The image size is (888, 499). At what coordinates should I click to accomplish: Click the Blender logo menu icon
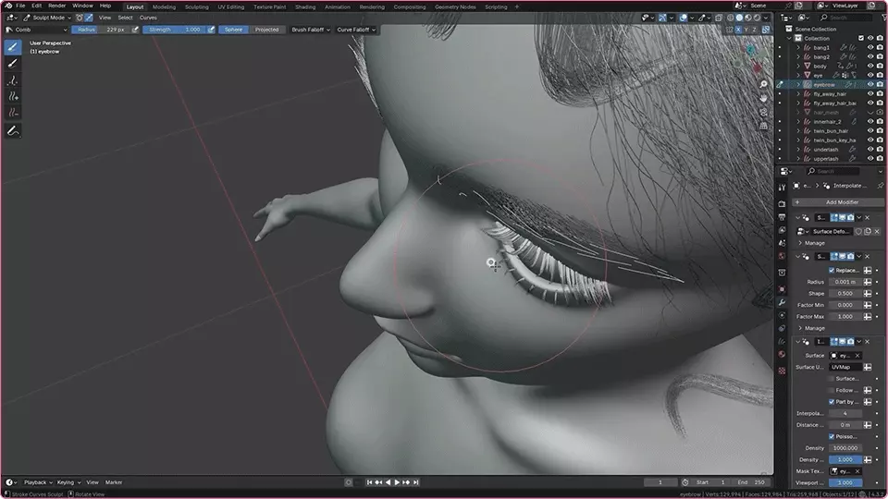8,6
